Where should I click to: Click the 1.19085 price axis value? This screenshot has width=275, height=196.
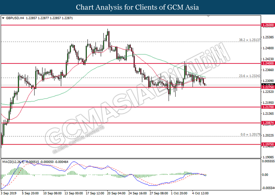coord(268,157)
